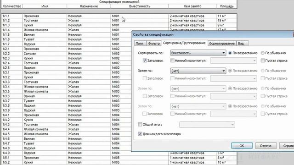Click the Отмена button
Image resolution: width=294 pixels, height=165 pixels.
pos(266,146)
